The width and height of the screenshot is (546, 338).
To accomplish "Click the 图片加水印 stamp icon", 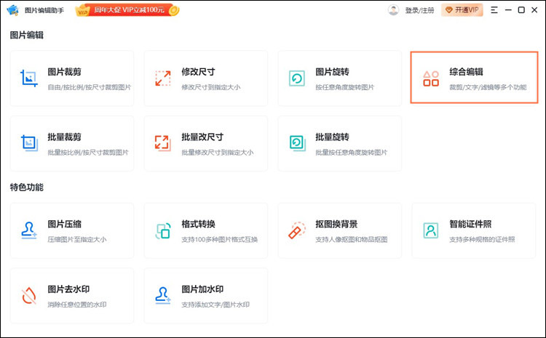I will (163, 296).
